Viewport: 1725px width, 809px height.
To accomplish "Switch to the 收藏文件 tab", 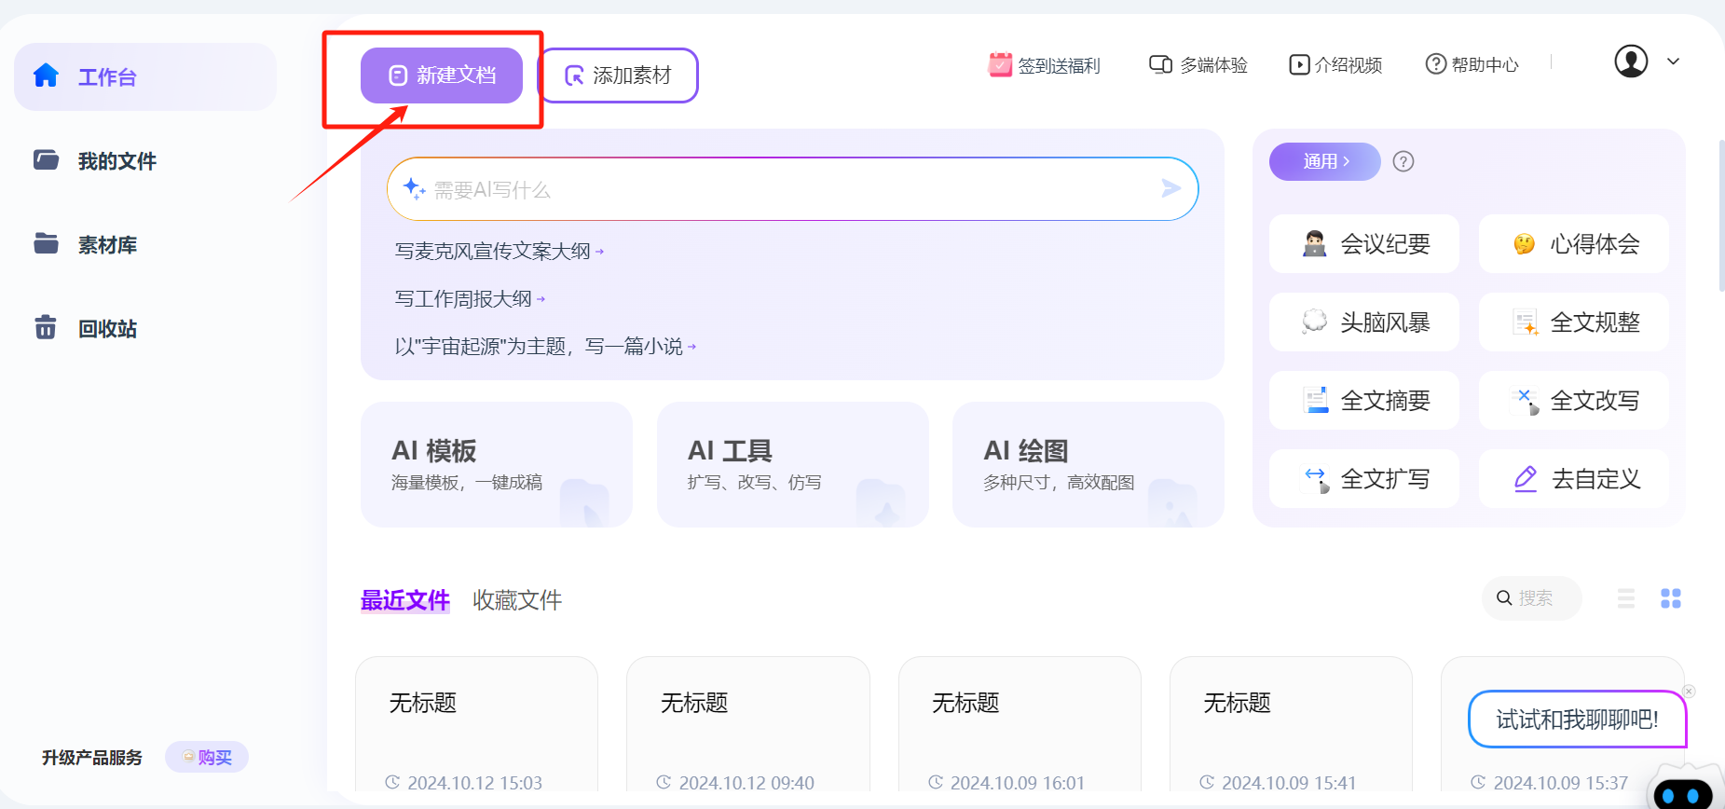I will point(517,600).
